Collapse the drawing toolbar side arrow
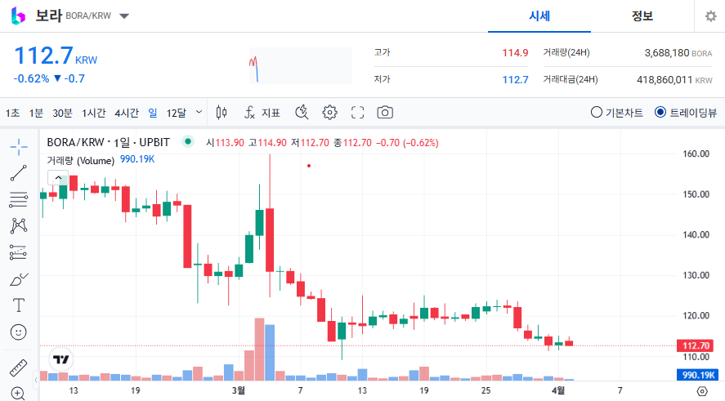Viewport: 725px width, 401px height. click(x=36, y=381)
